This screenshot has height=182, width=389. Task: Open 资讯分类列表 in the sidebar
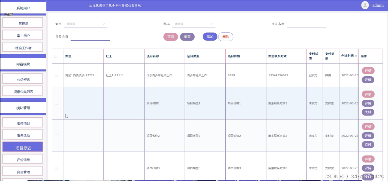pos(23,92)
